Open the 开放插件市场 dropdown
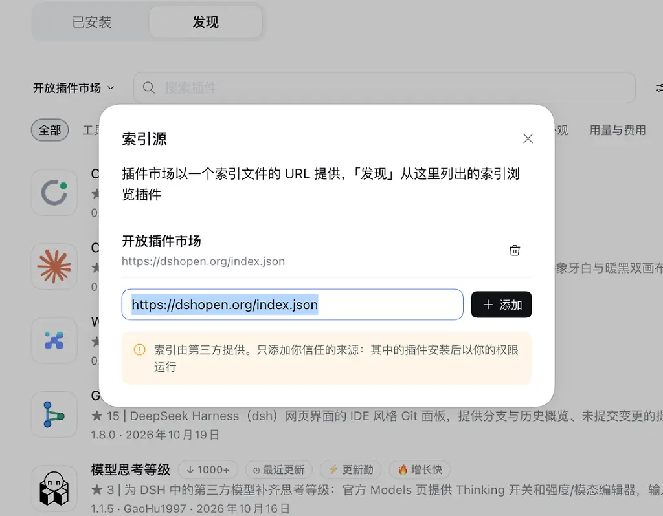This screenshot has height=516, width=663. (74, 88)
